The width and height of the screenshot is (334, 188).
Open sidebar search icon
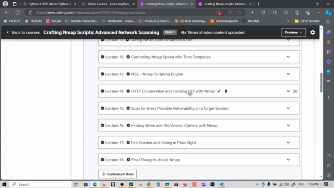(x=328, y=22)
